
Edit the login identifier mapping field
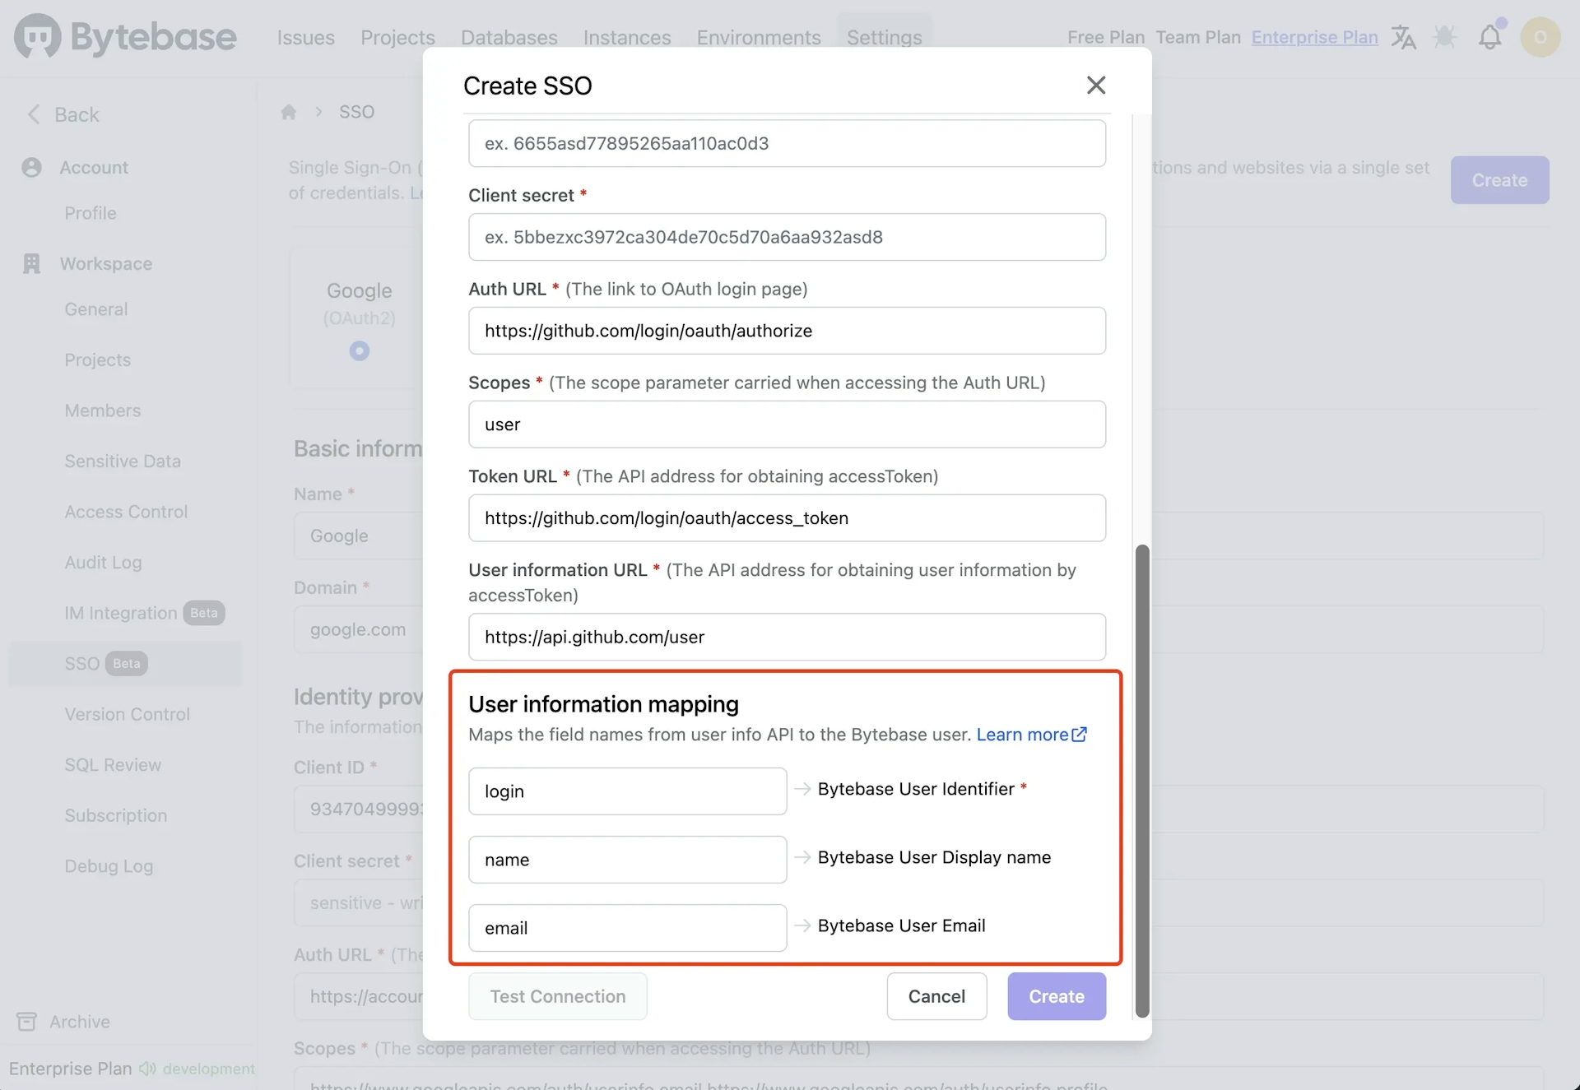click(627, 791)
